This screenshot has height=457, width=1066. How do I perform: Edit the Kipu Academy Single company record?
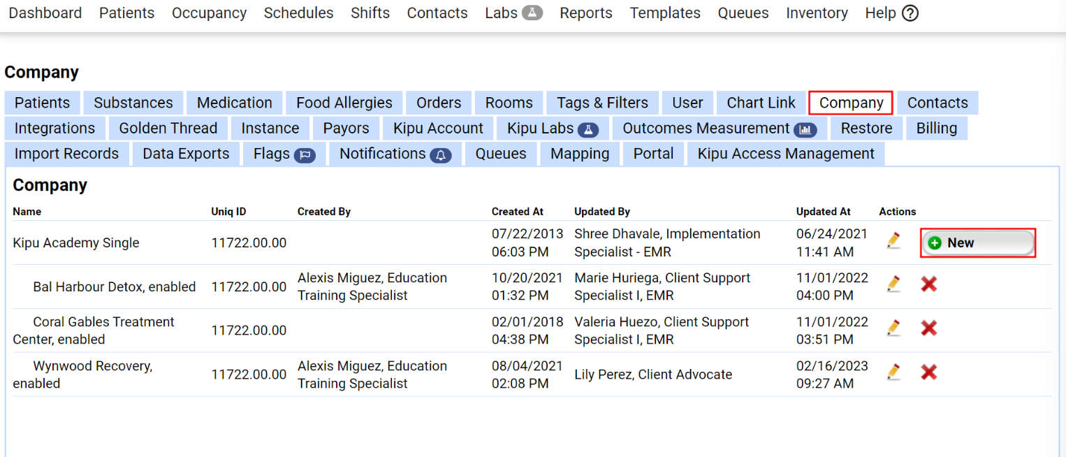[x=893, y=240]
